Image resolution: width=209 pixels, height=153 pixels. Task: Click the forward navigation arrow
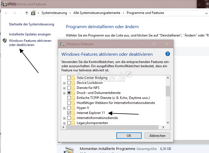pos(15,13)
